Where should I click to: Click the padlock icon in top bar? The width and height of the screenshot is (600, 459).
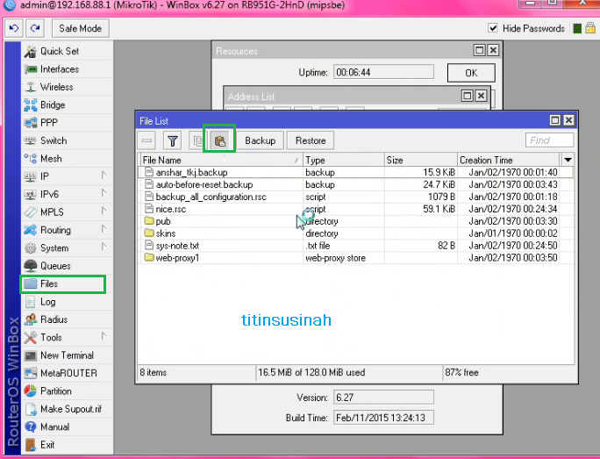[590, 27]
